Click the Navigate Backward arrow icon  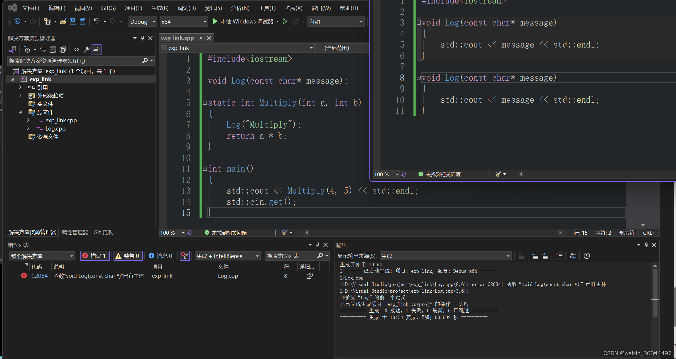17,21
